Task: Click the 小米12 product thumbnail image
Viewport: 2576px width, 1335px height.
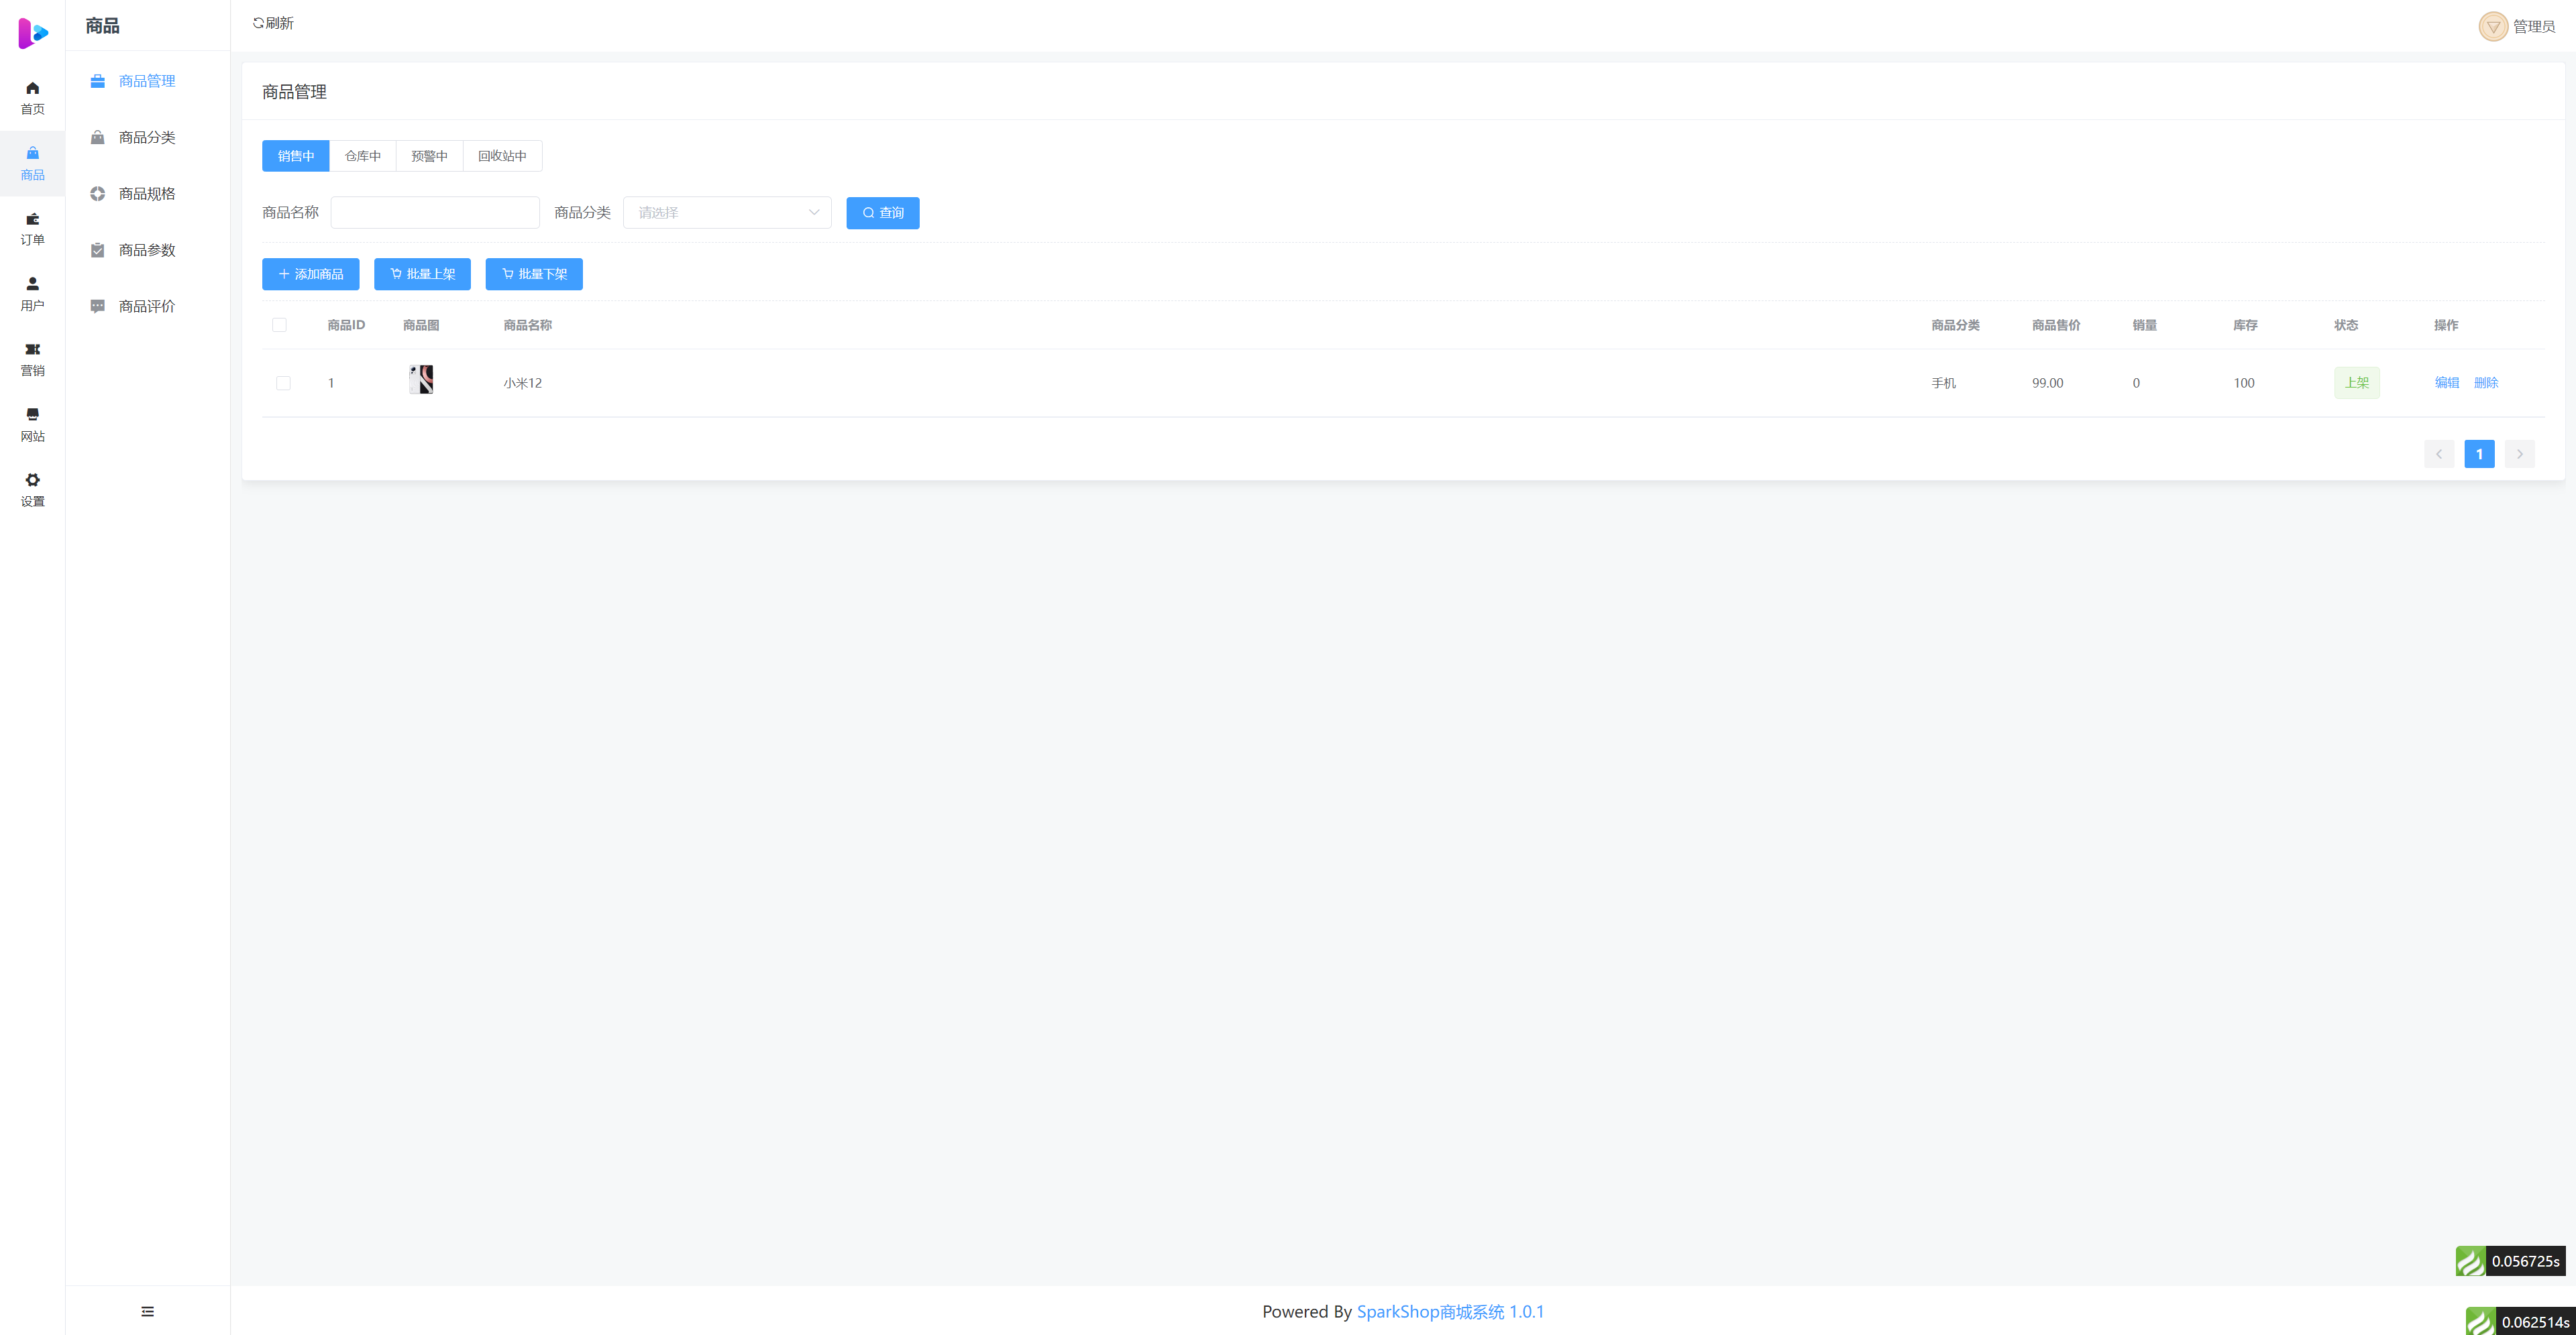Action: tap(421, 380)
